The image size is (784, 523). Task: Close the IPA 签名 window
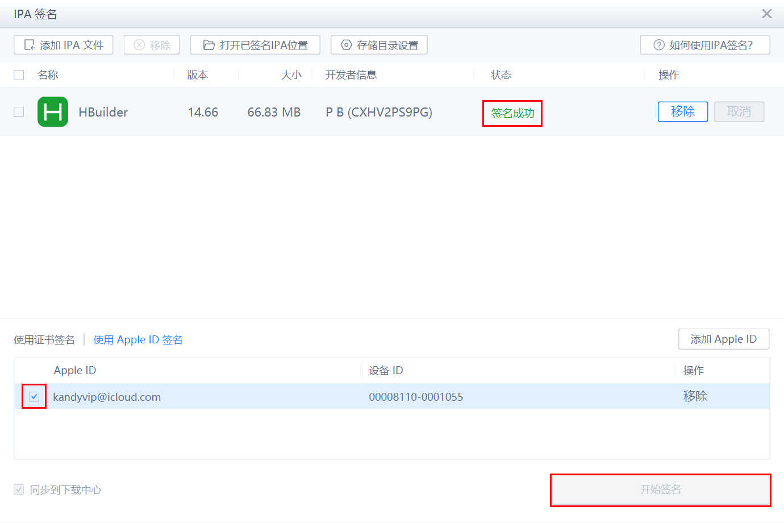coord(767,14)
